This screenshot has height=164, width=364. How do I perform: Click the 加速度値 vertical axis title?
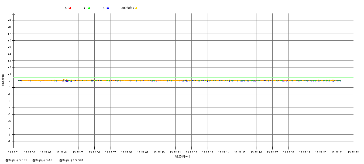3,80
